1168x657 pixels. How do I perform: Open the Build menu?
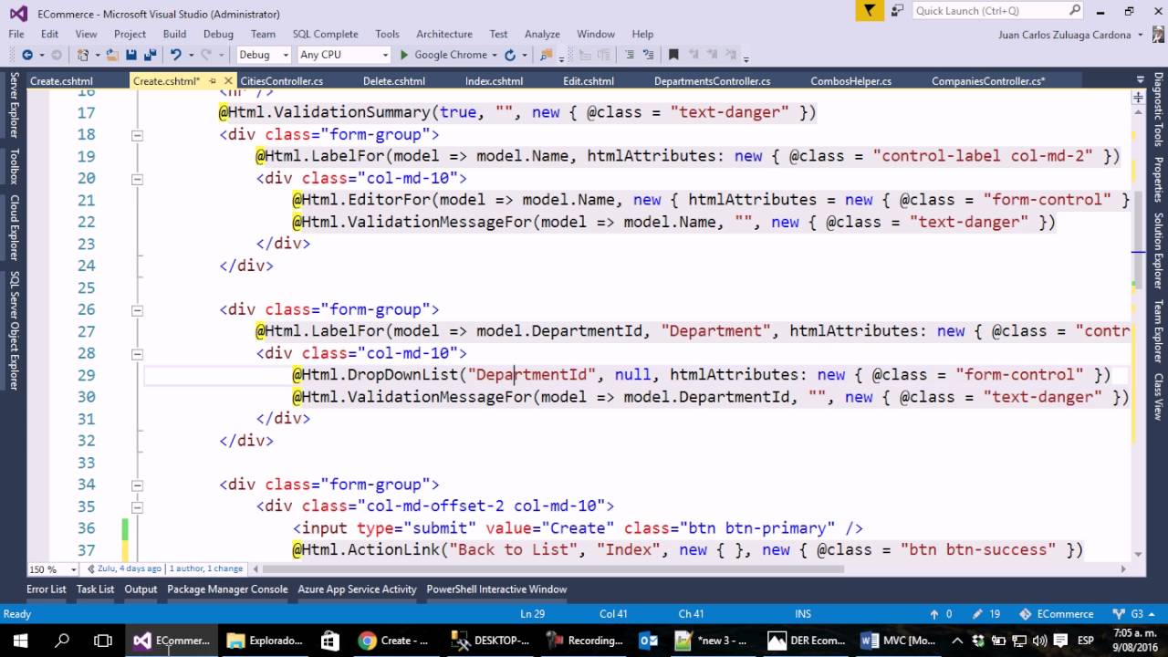pos(174,35)
